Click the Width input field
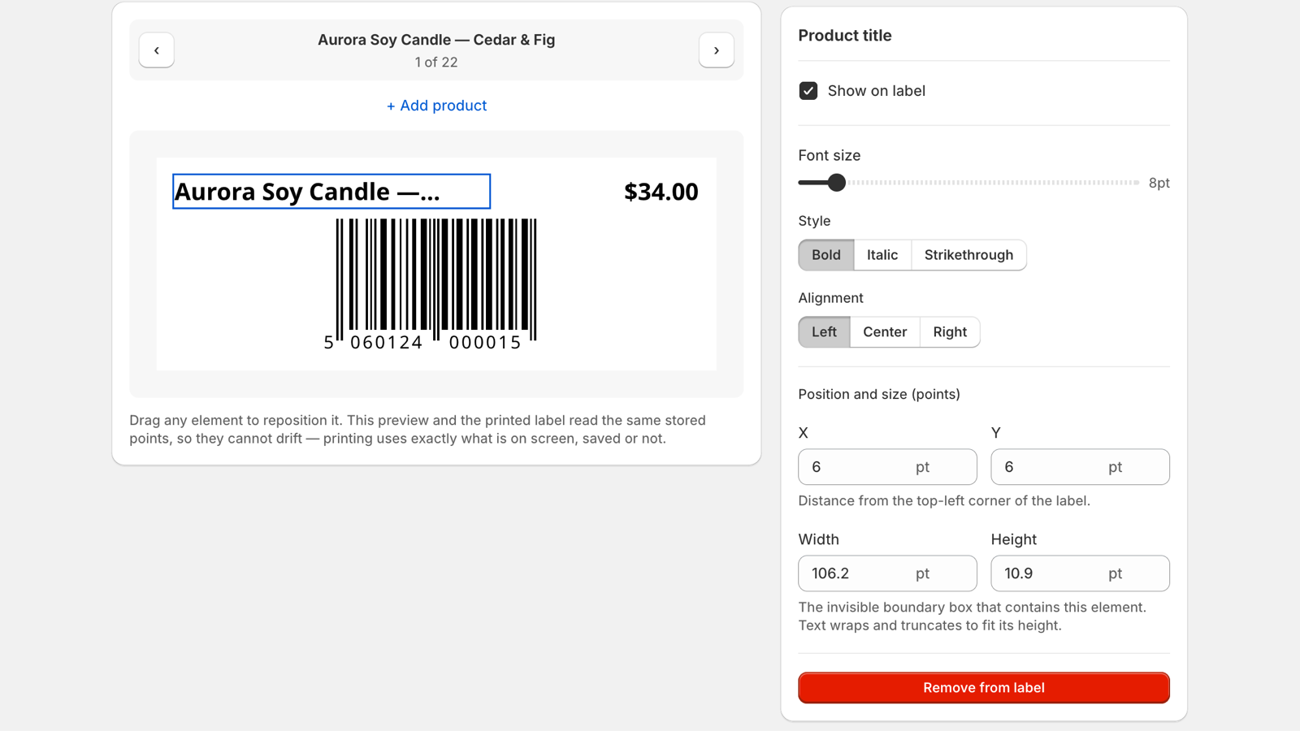 click(887, 573)
